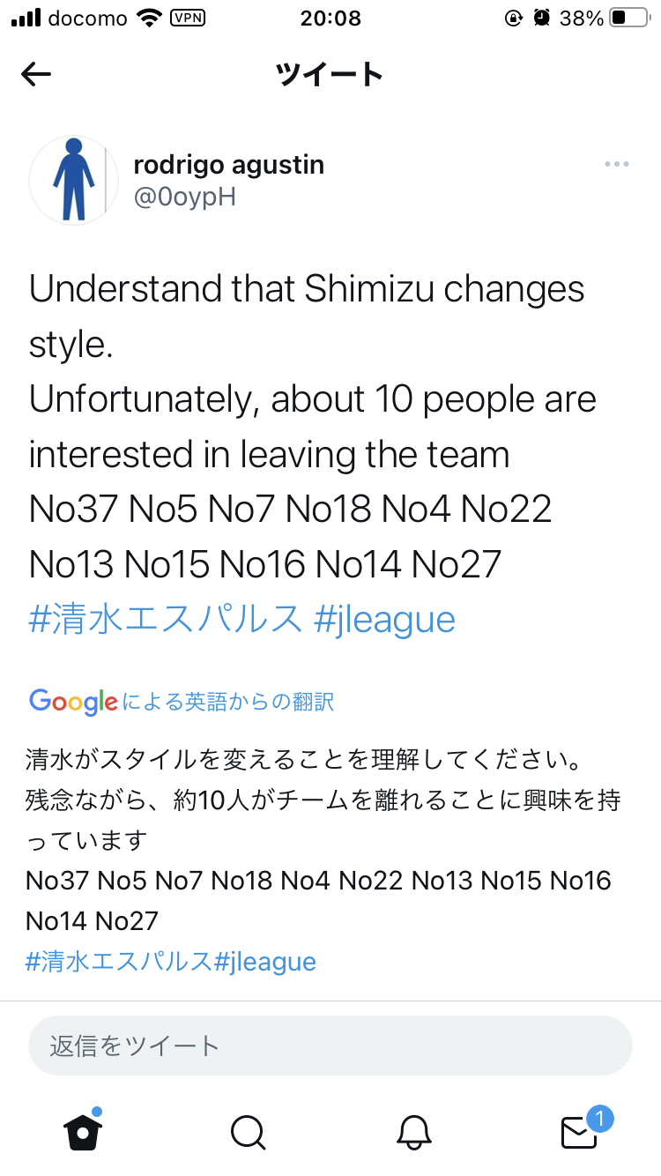
Task: Open rodrigo agustin's profile picture
Action: [x=74, y=180]
